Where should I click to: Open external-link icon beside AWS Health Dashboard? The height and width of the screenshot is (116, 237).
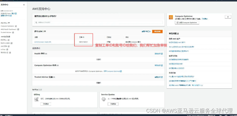point(18,29)
